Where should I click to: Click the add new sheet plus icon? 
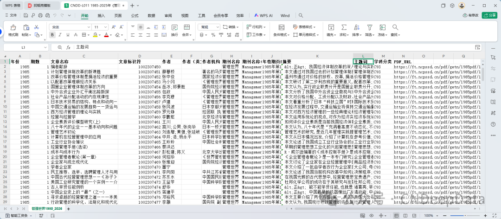pyautogui.click(x=68, y=209)
